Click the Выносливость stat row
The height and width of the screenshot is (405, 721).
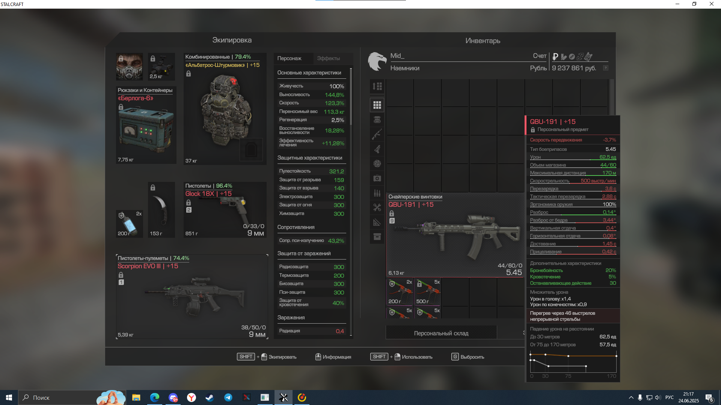point(312,95)
